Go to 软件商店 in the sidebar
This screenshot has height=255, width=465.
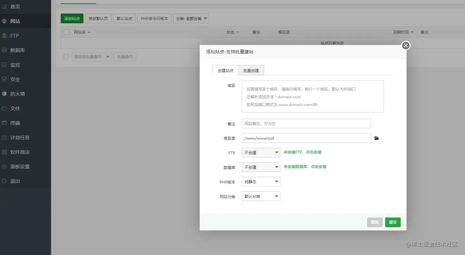[x=26, y=152]
